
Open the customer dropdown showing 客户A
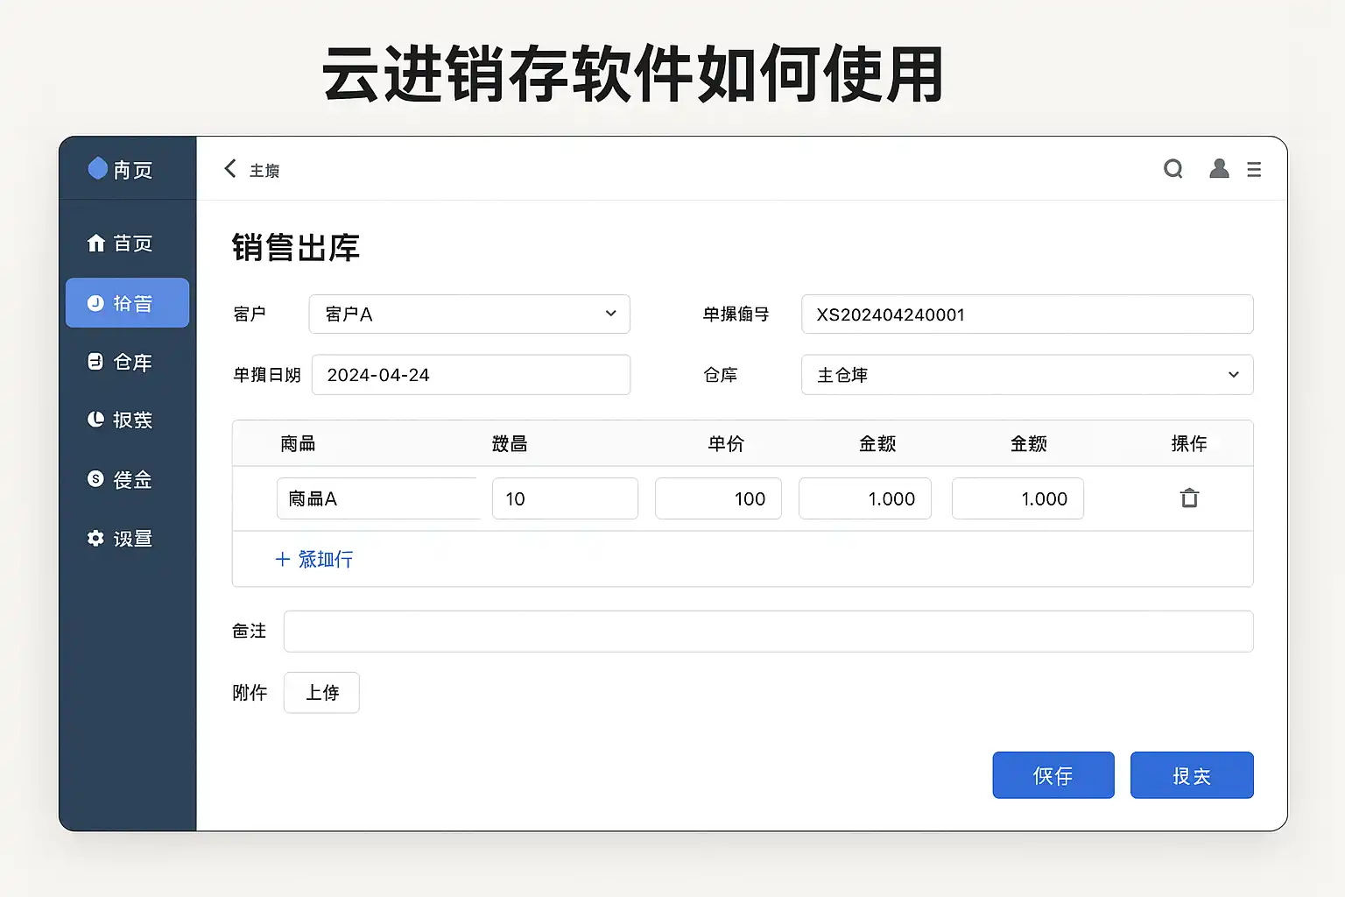(469, 314)
